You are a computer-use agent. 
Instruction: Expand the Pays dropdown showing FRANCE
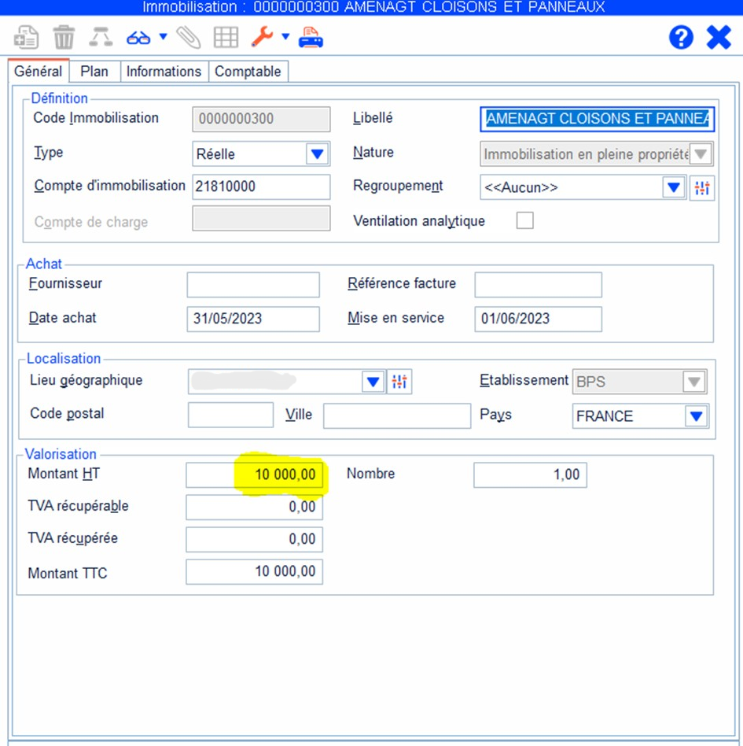point(696,416)
